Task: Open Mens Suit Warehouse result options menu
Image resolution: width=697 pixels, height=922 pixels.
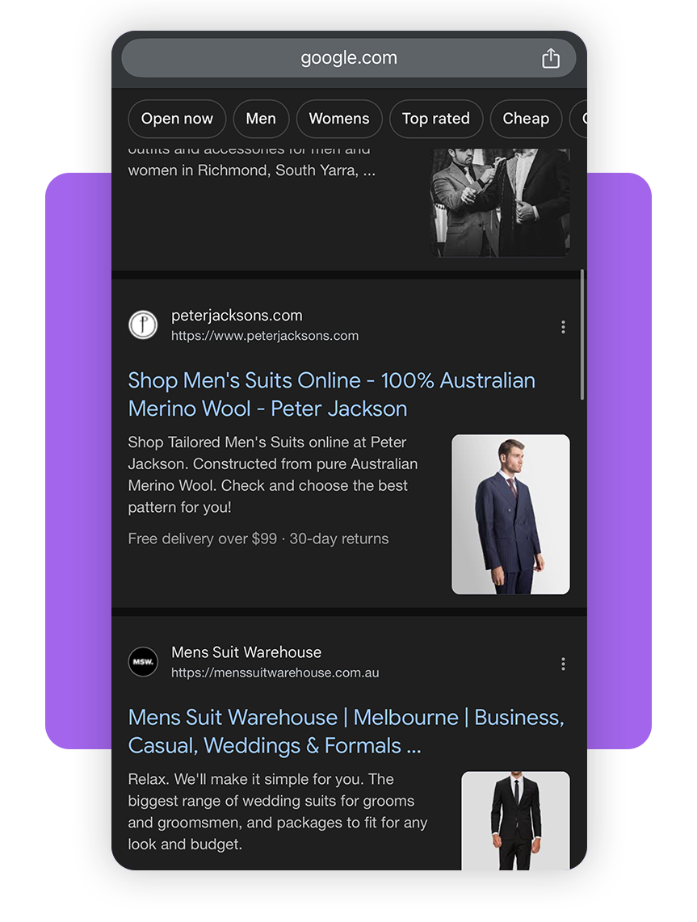Action: coord(563,664)
